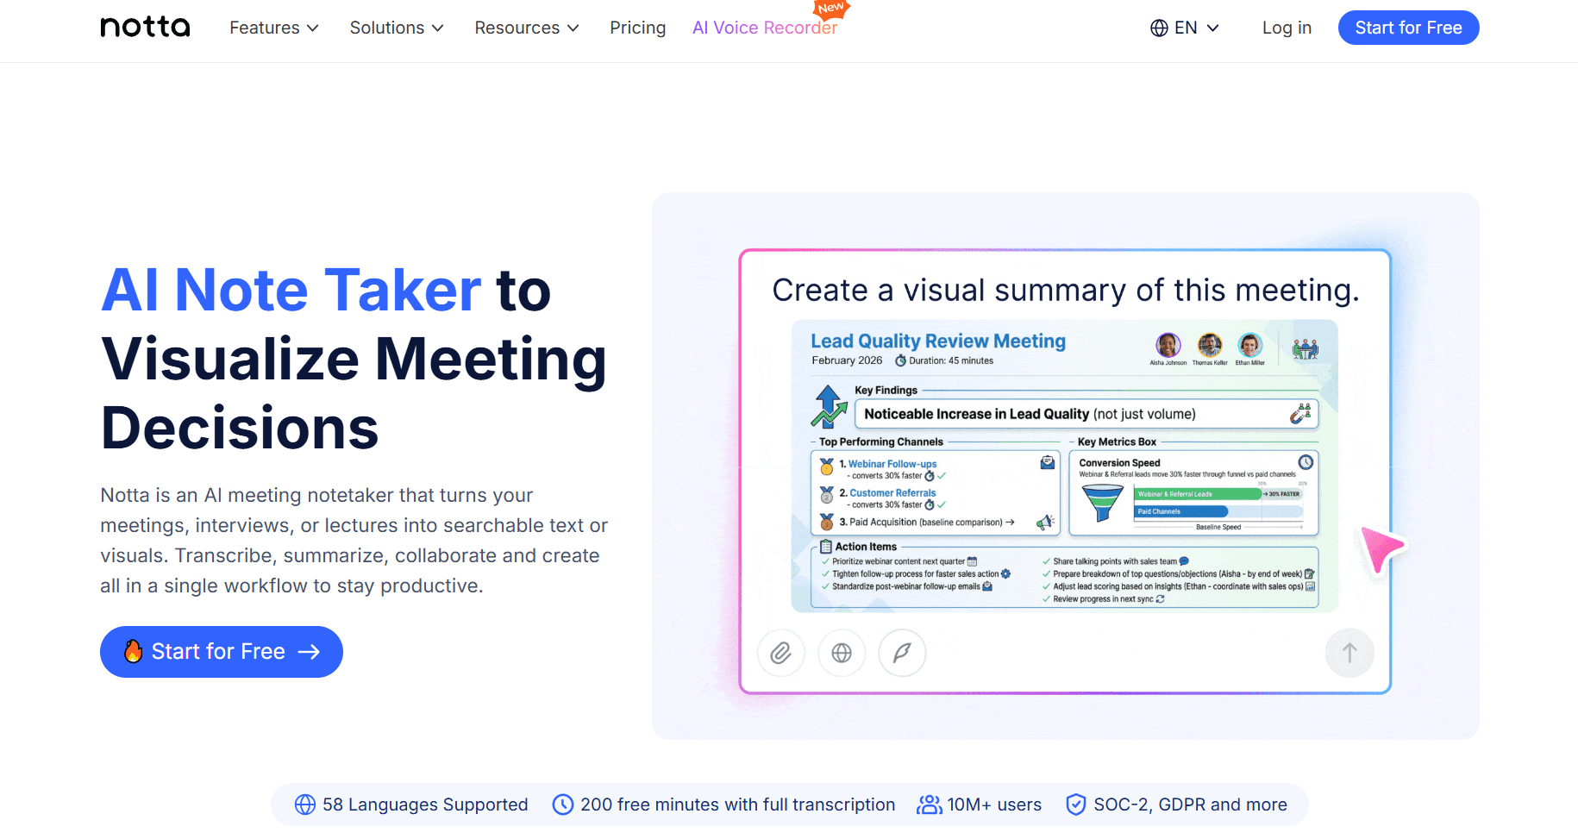Click the globe icon by 58 Languages
The image size is (1578, 839).
[x=305, y=805]
